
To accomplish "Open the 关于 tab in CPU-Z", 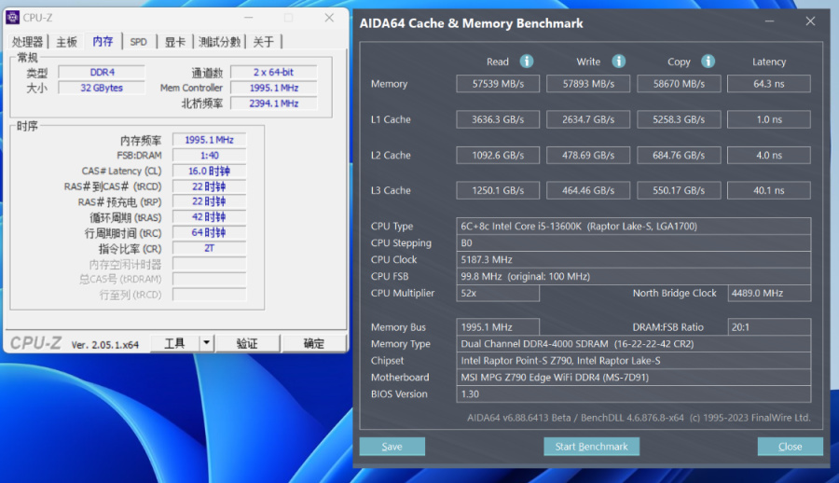I will [x=263, y=42].
